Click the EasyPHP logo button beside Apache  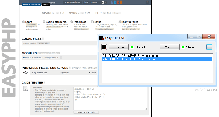click(104, 47)
